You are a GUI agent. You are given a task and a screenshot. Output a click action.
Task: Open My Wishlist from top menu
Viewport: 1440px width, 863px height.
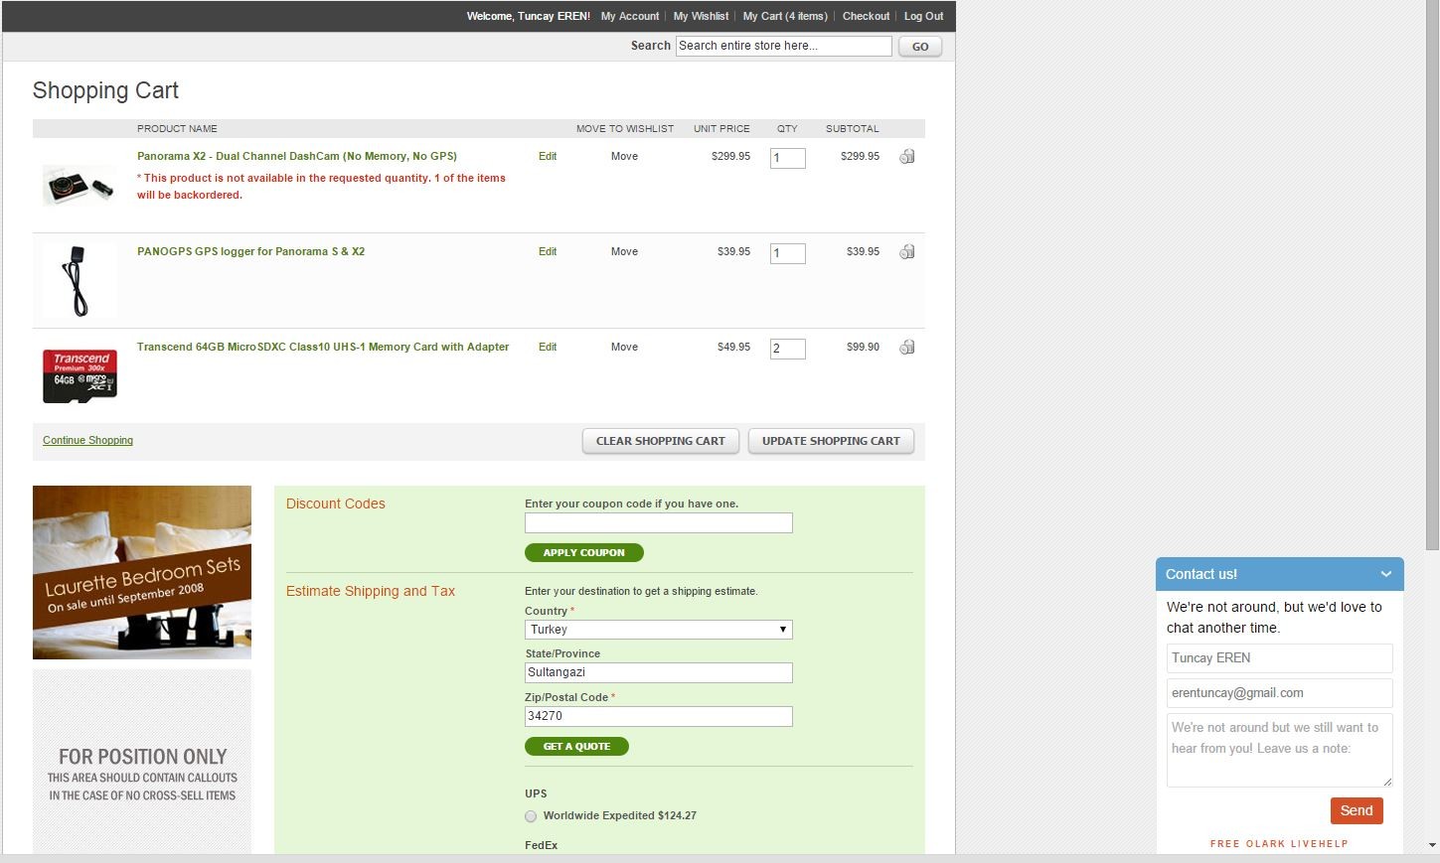tap(701, 16)
